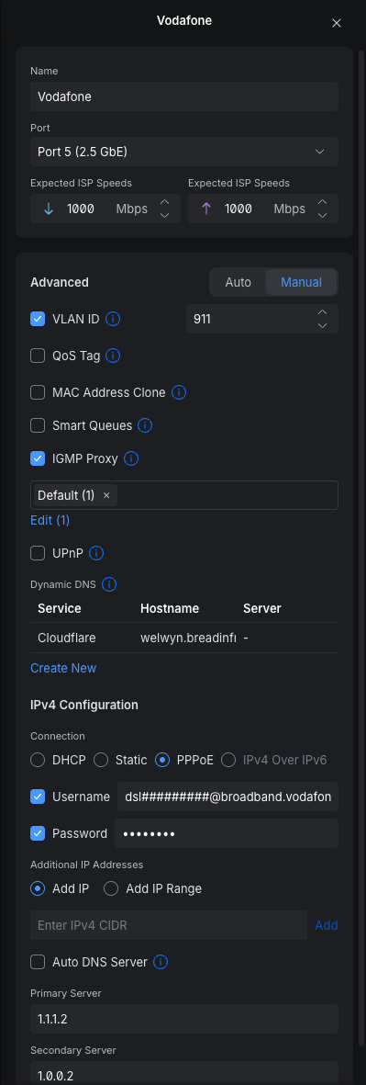The height and width of the screenshot is (1085, 366).
Task: Select the Add IP Range radio option
Action: [x=110, y=888]
